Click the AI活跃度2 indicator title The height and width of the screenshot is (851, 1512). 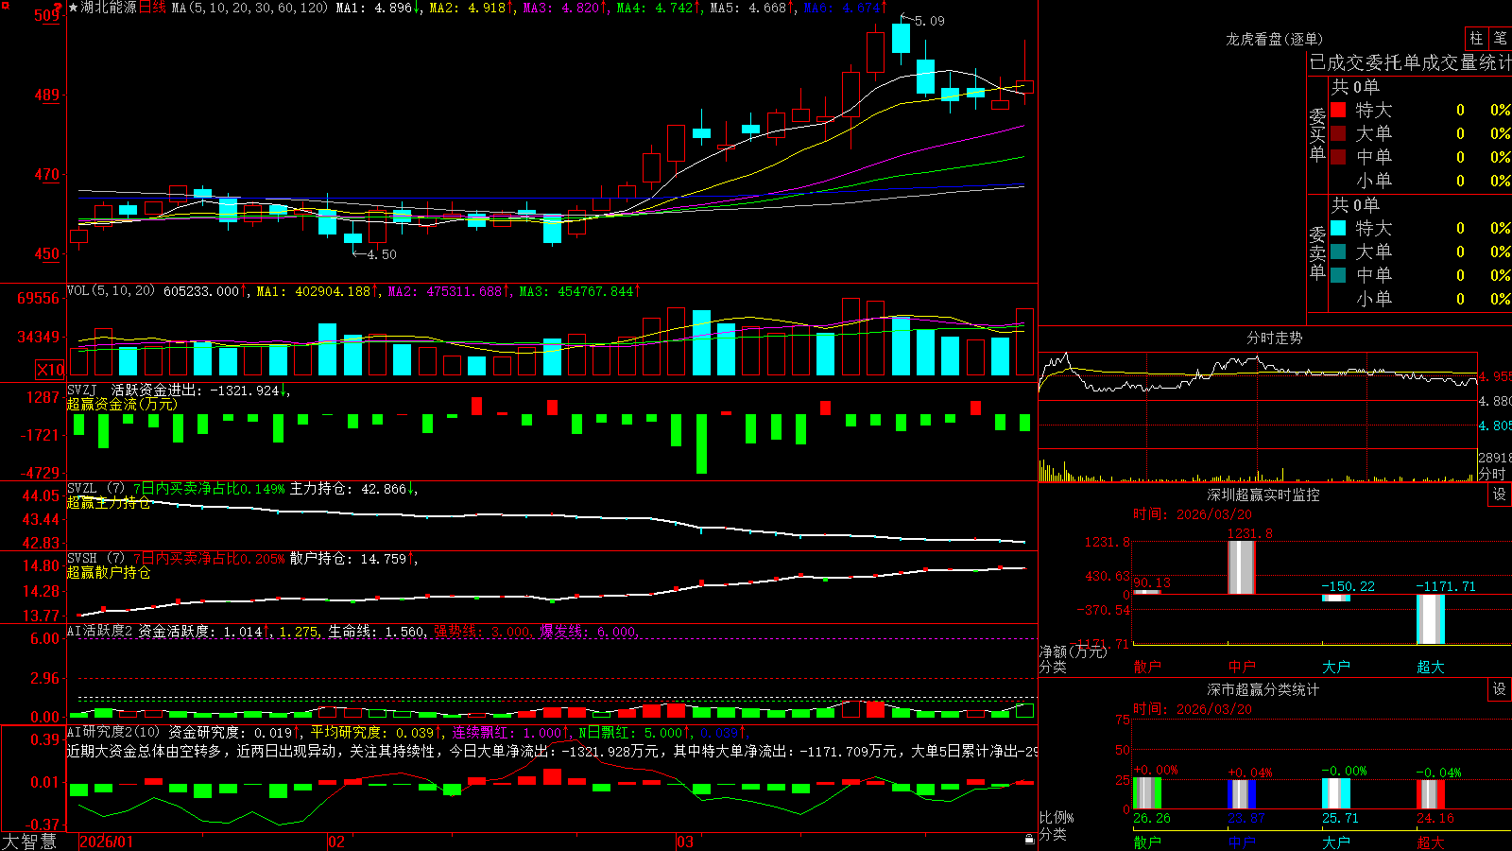coord(100,632)
